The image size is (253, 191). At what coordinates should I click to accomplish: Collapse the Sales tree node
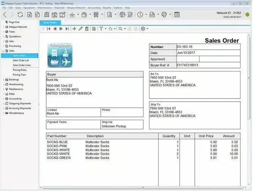click(3, 51)
